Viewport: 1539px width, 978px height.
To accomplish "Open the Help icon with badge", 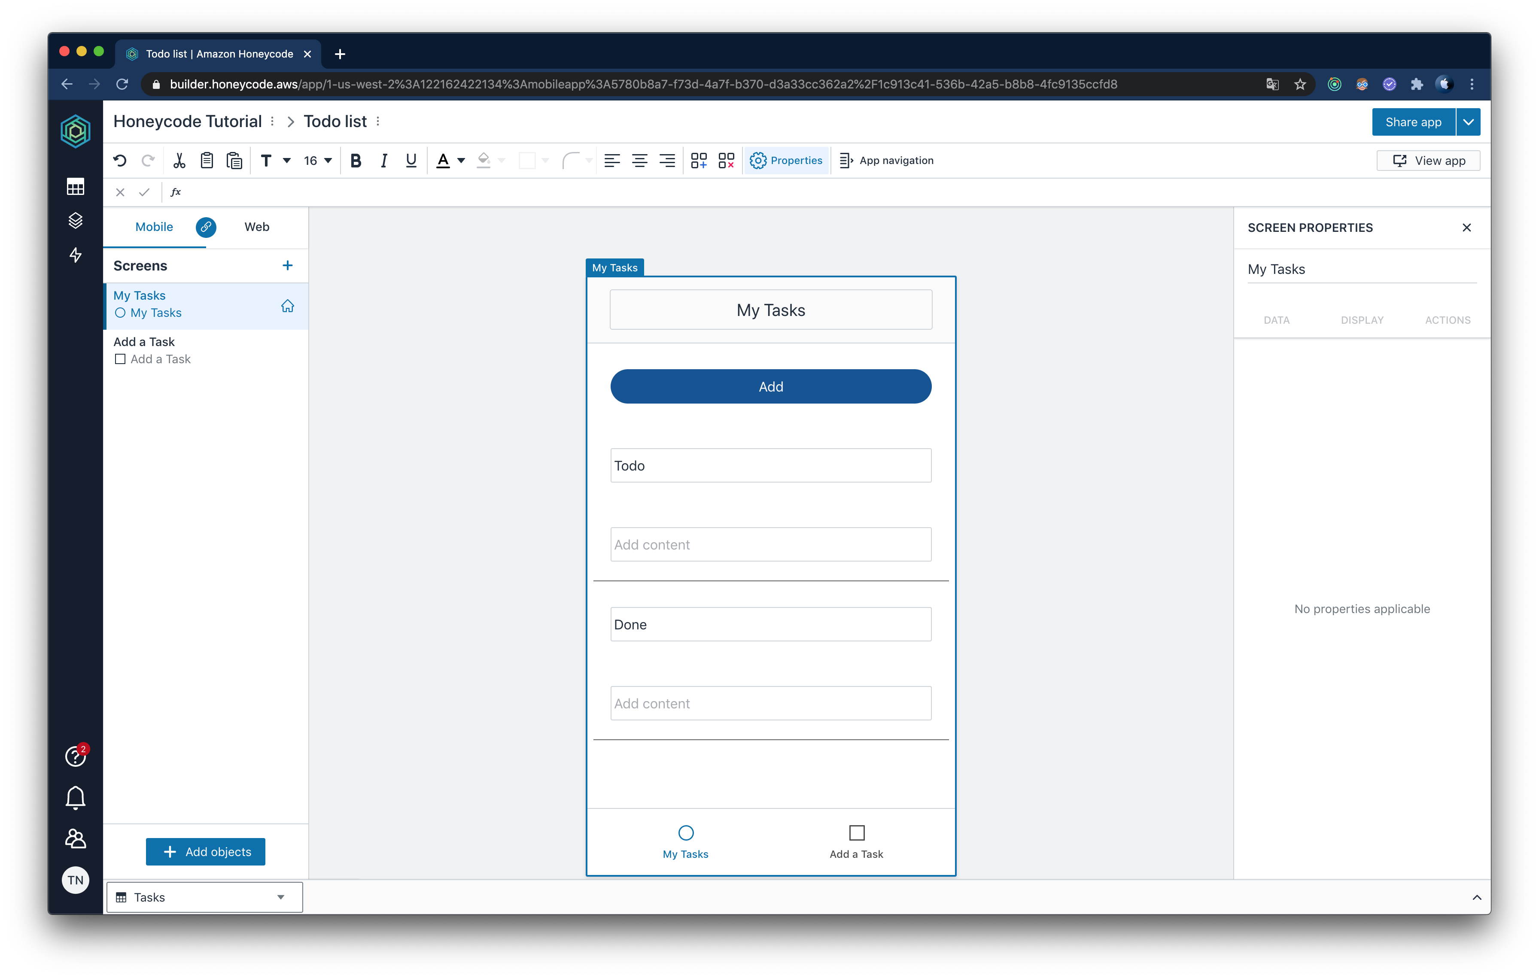I will pos(76,756).
